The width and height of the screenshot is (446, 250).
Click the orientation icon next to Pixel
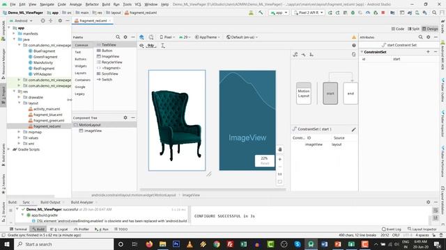(151, 37)
